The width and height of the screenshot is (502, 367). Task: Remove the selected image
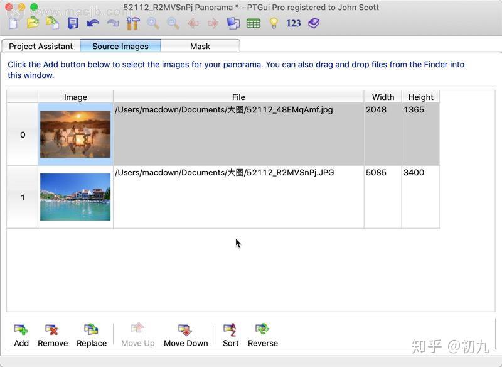[53, 333]
